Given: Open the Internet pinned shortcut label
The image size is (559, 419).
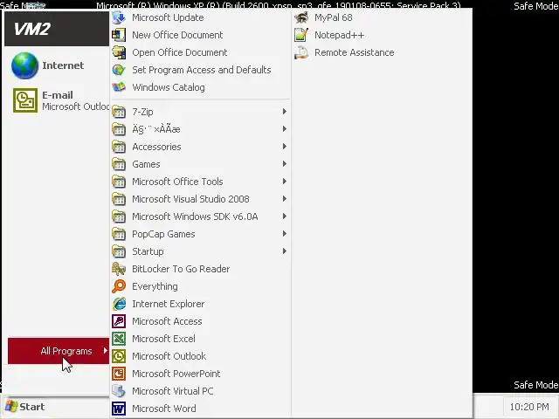Looking at the screenshot, I should [x=63, y=65].
